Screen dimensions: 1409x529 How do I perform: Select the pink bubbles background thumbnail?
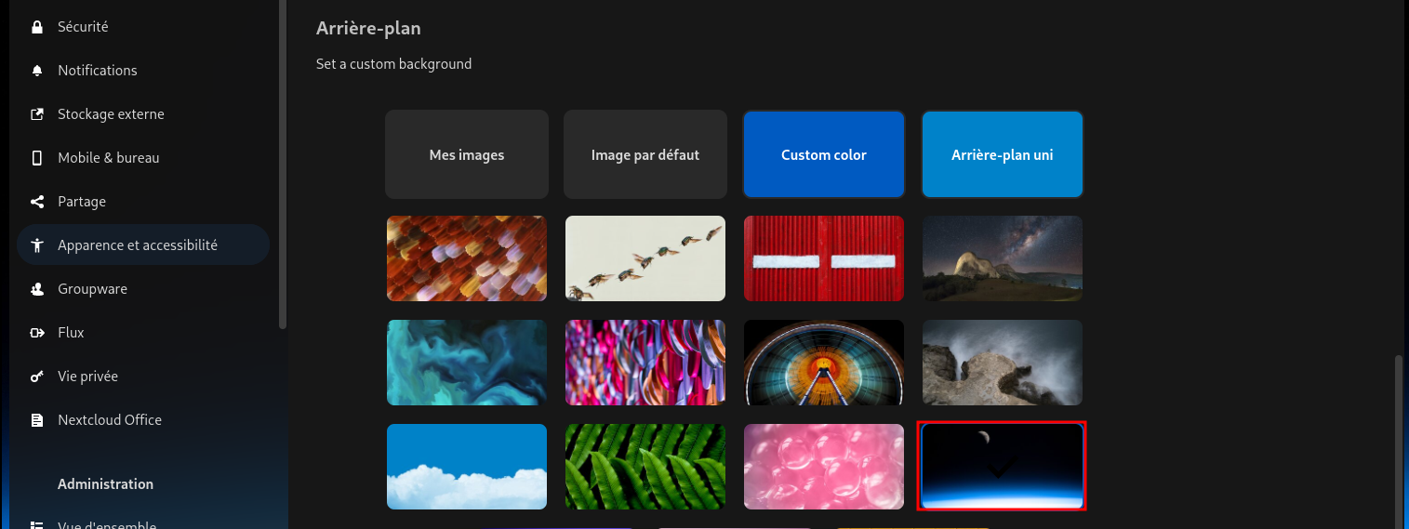(824, 467)
